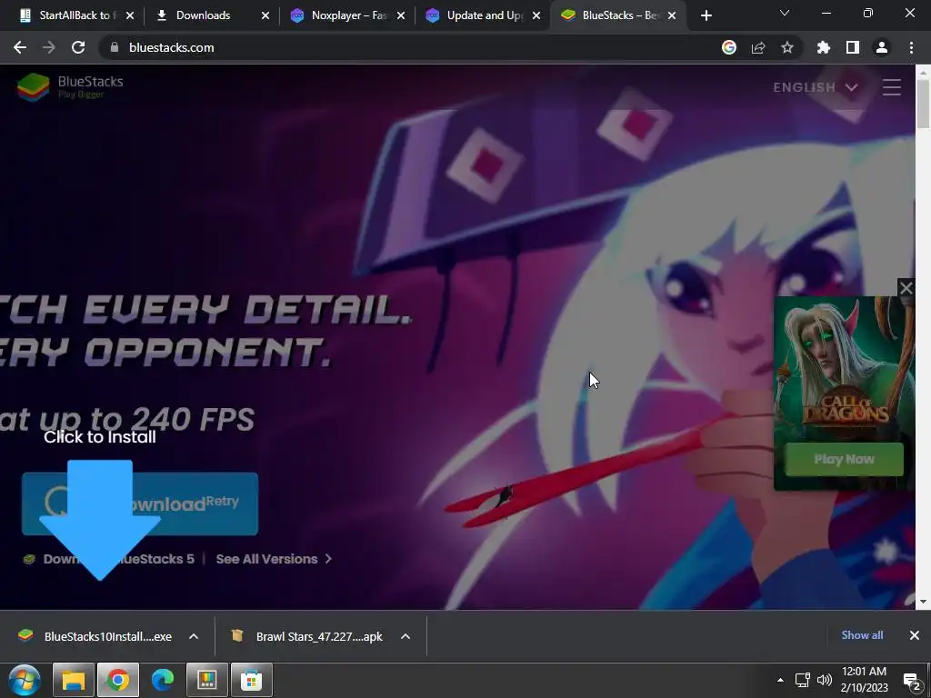The image size is (931, 698).
Task: Open volume control tray icon
Action: pos(824,680)
